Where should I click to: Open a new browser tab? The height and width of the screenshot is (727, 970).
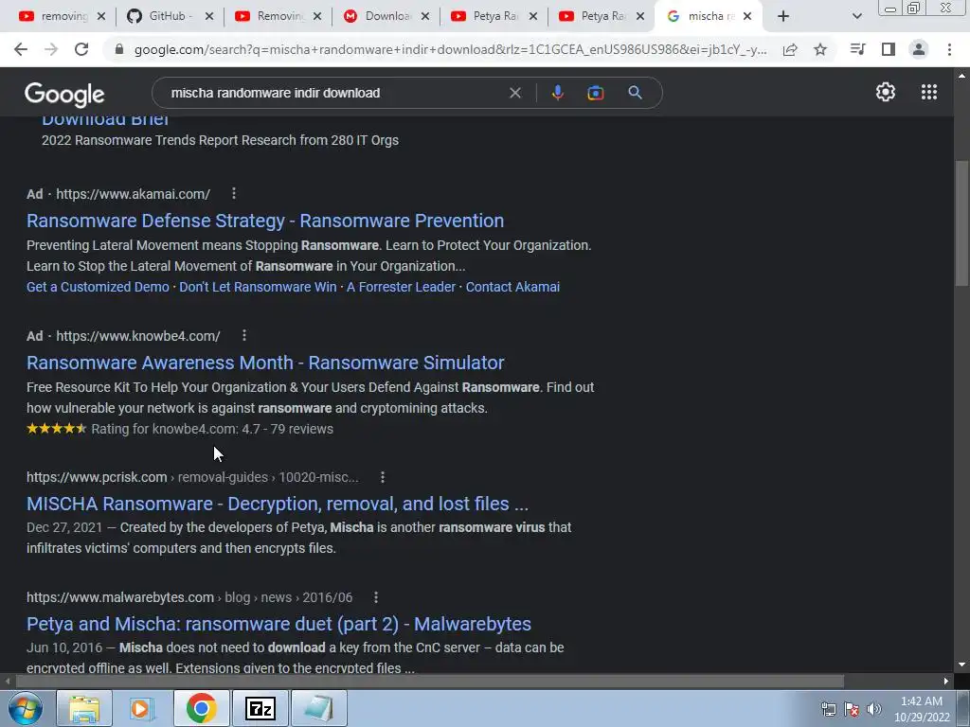(x=783, y=16)
